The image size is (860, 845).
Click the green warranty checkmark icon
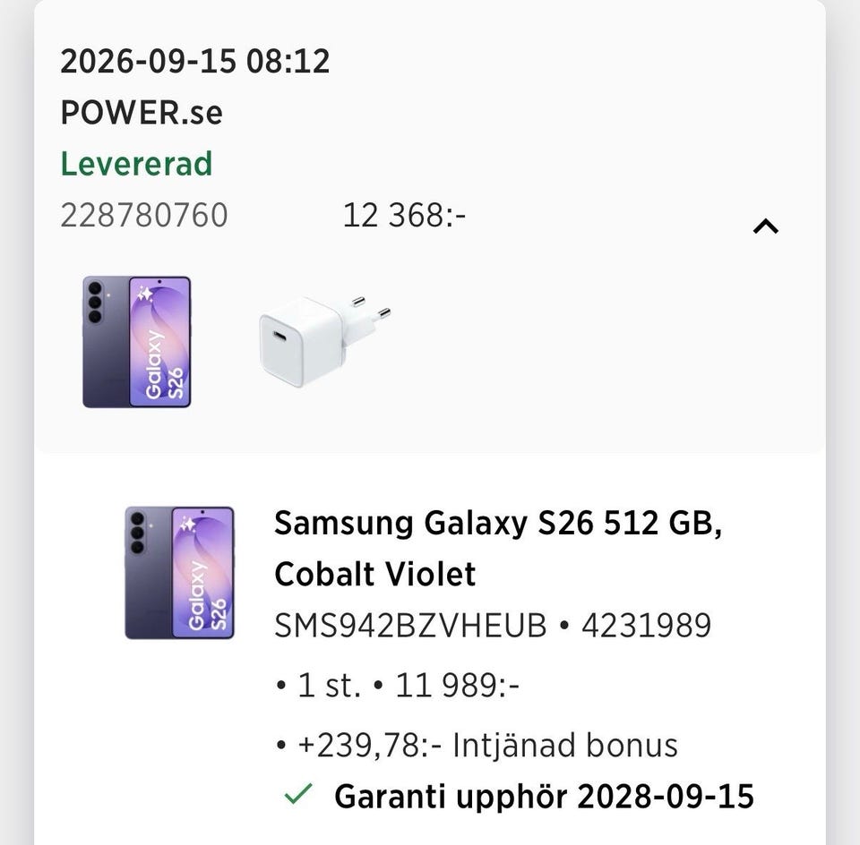tap(297, 795)
